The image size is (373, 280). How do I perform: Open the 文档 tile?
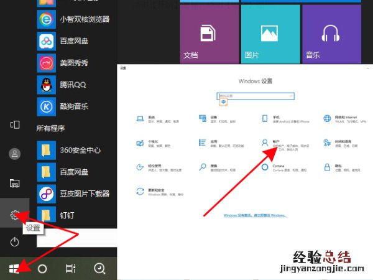210,34
